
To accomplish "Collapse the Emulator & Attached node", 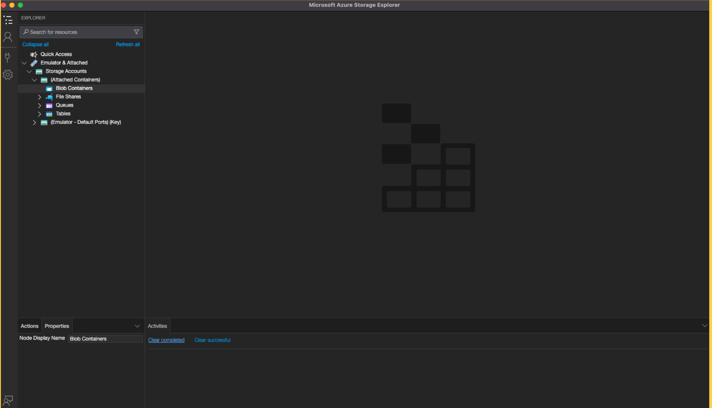I will click(x=24, y=63).
